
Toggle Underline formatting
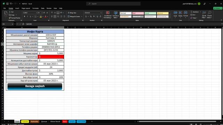click(x=30, y=17)
